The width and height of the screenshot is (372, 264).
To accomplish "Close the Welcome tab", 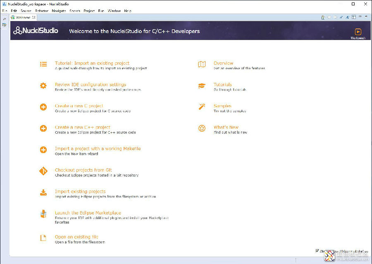I will pos(34,17).
